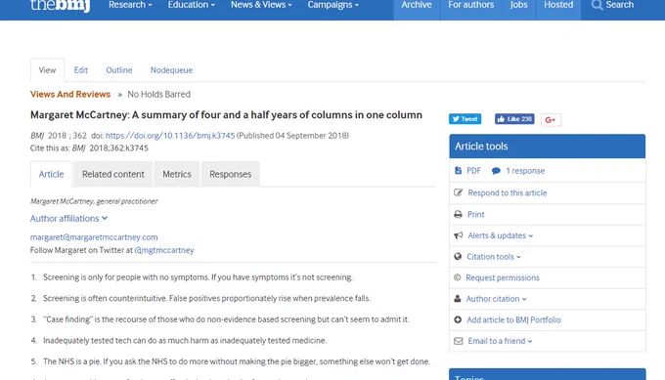Click the Print link text
Screen dimensions: 665x380
pyautogui.click(x=476, y=214)
